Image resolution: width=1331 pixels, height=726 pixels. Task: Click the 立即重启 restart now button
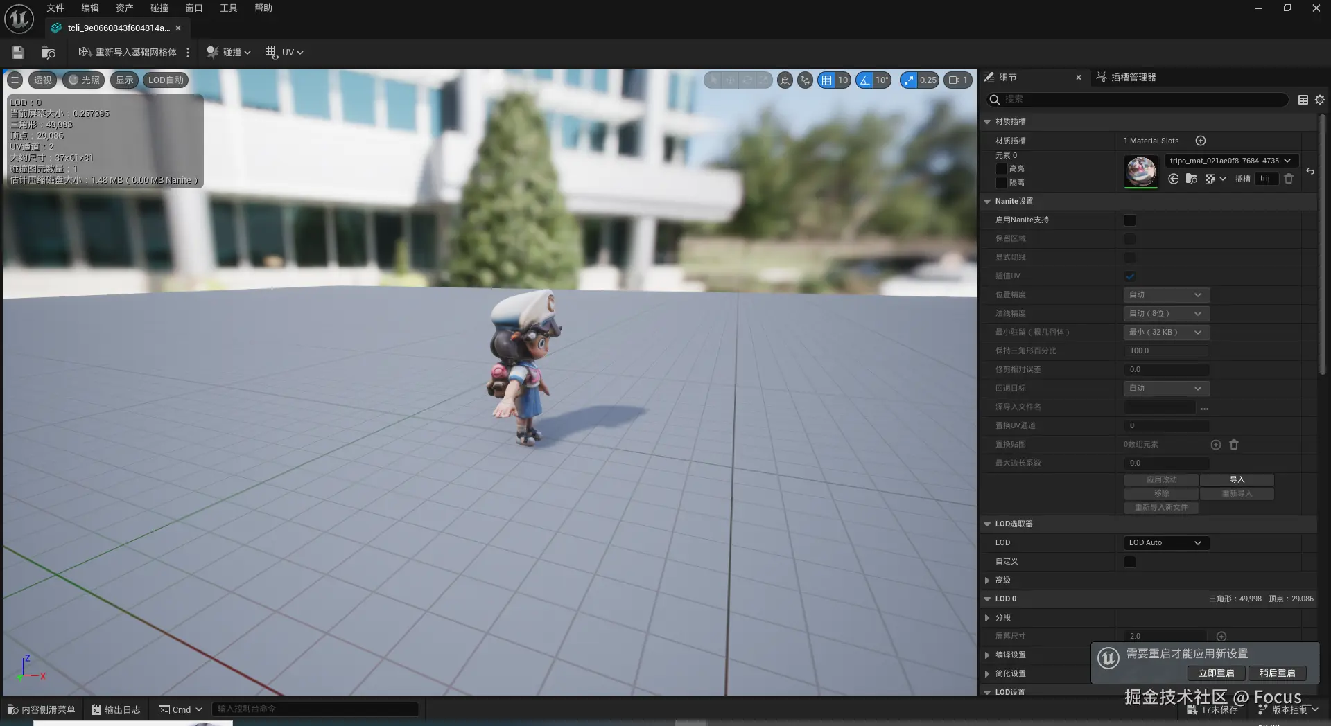click(x=1217, y=673)
